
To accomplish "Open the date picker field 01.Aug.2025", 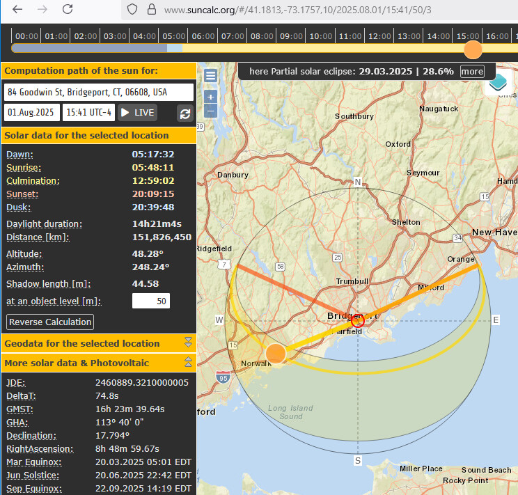I will pos(31,113).
